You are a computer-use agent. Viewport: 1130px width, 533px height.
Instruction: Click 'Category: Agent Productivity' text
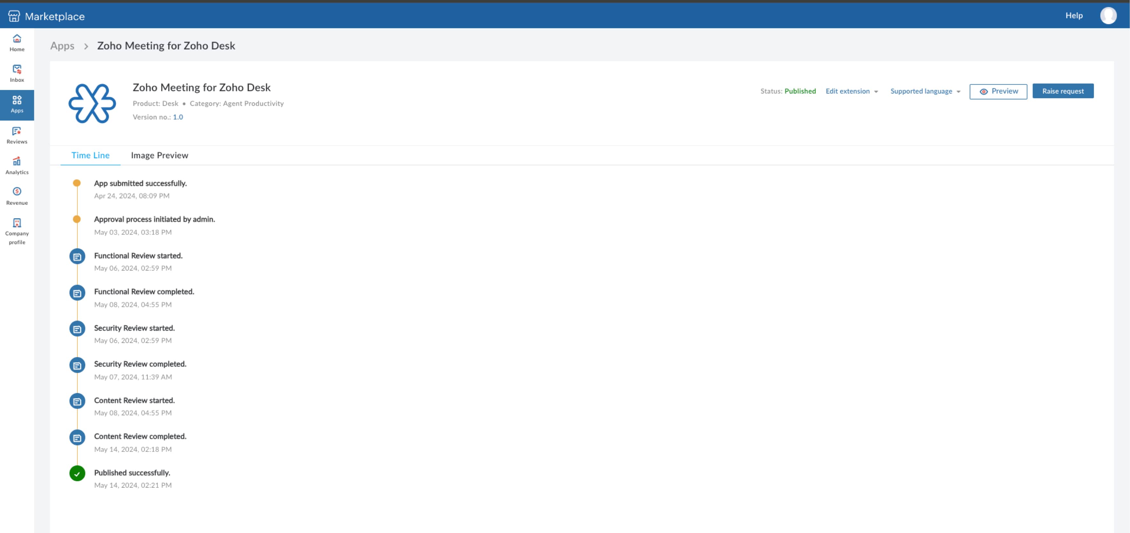coord(237,104)
